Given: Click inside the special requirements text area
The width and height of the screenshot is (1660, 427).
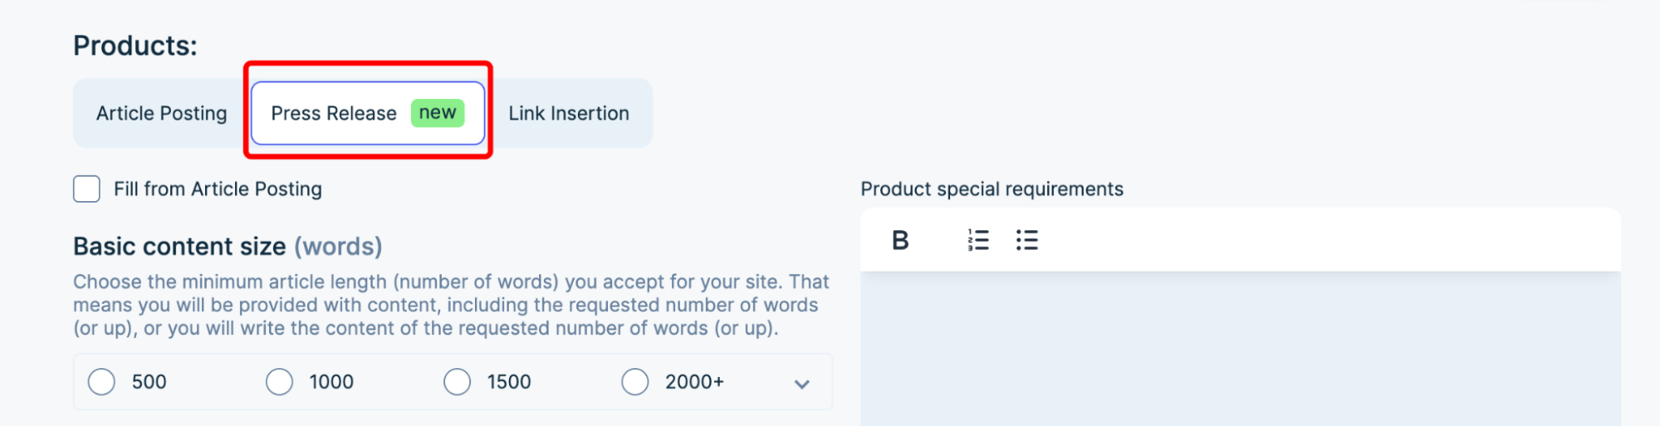Looking at the screenshot, I should pos(1240,349).
